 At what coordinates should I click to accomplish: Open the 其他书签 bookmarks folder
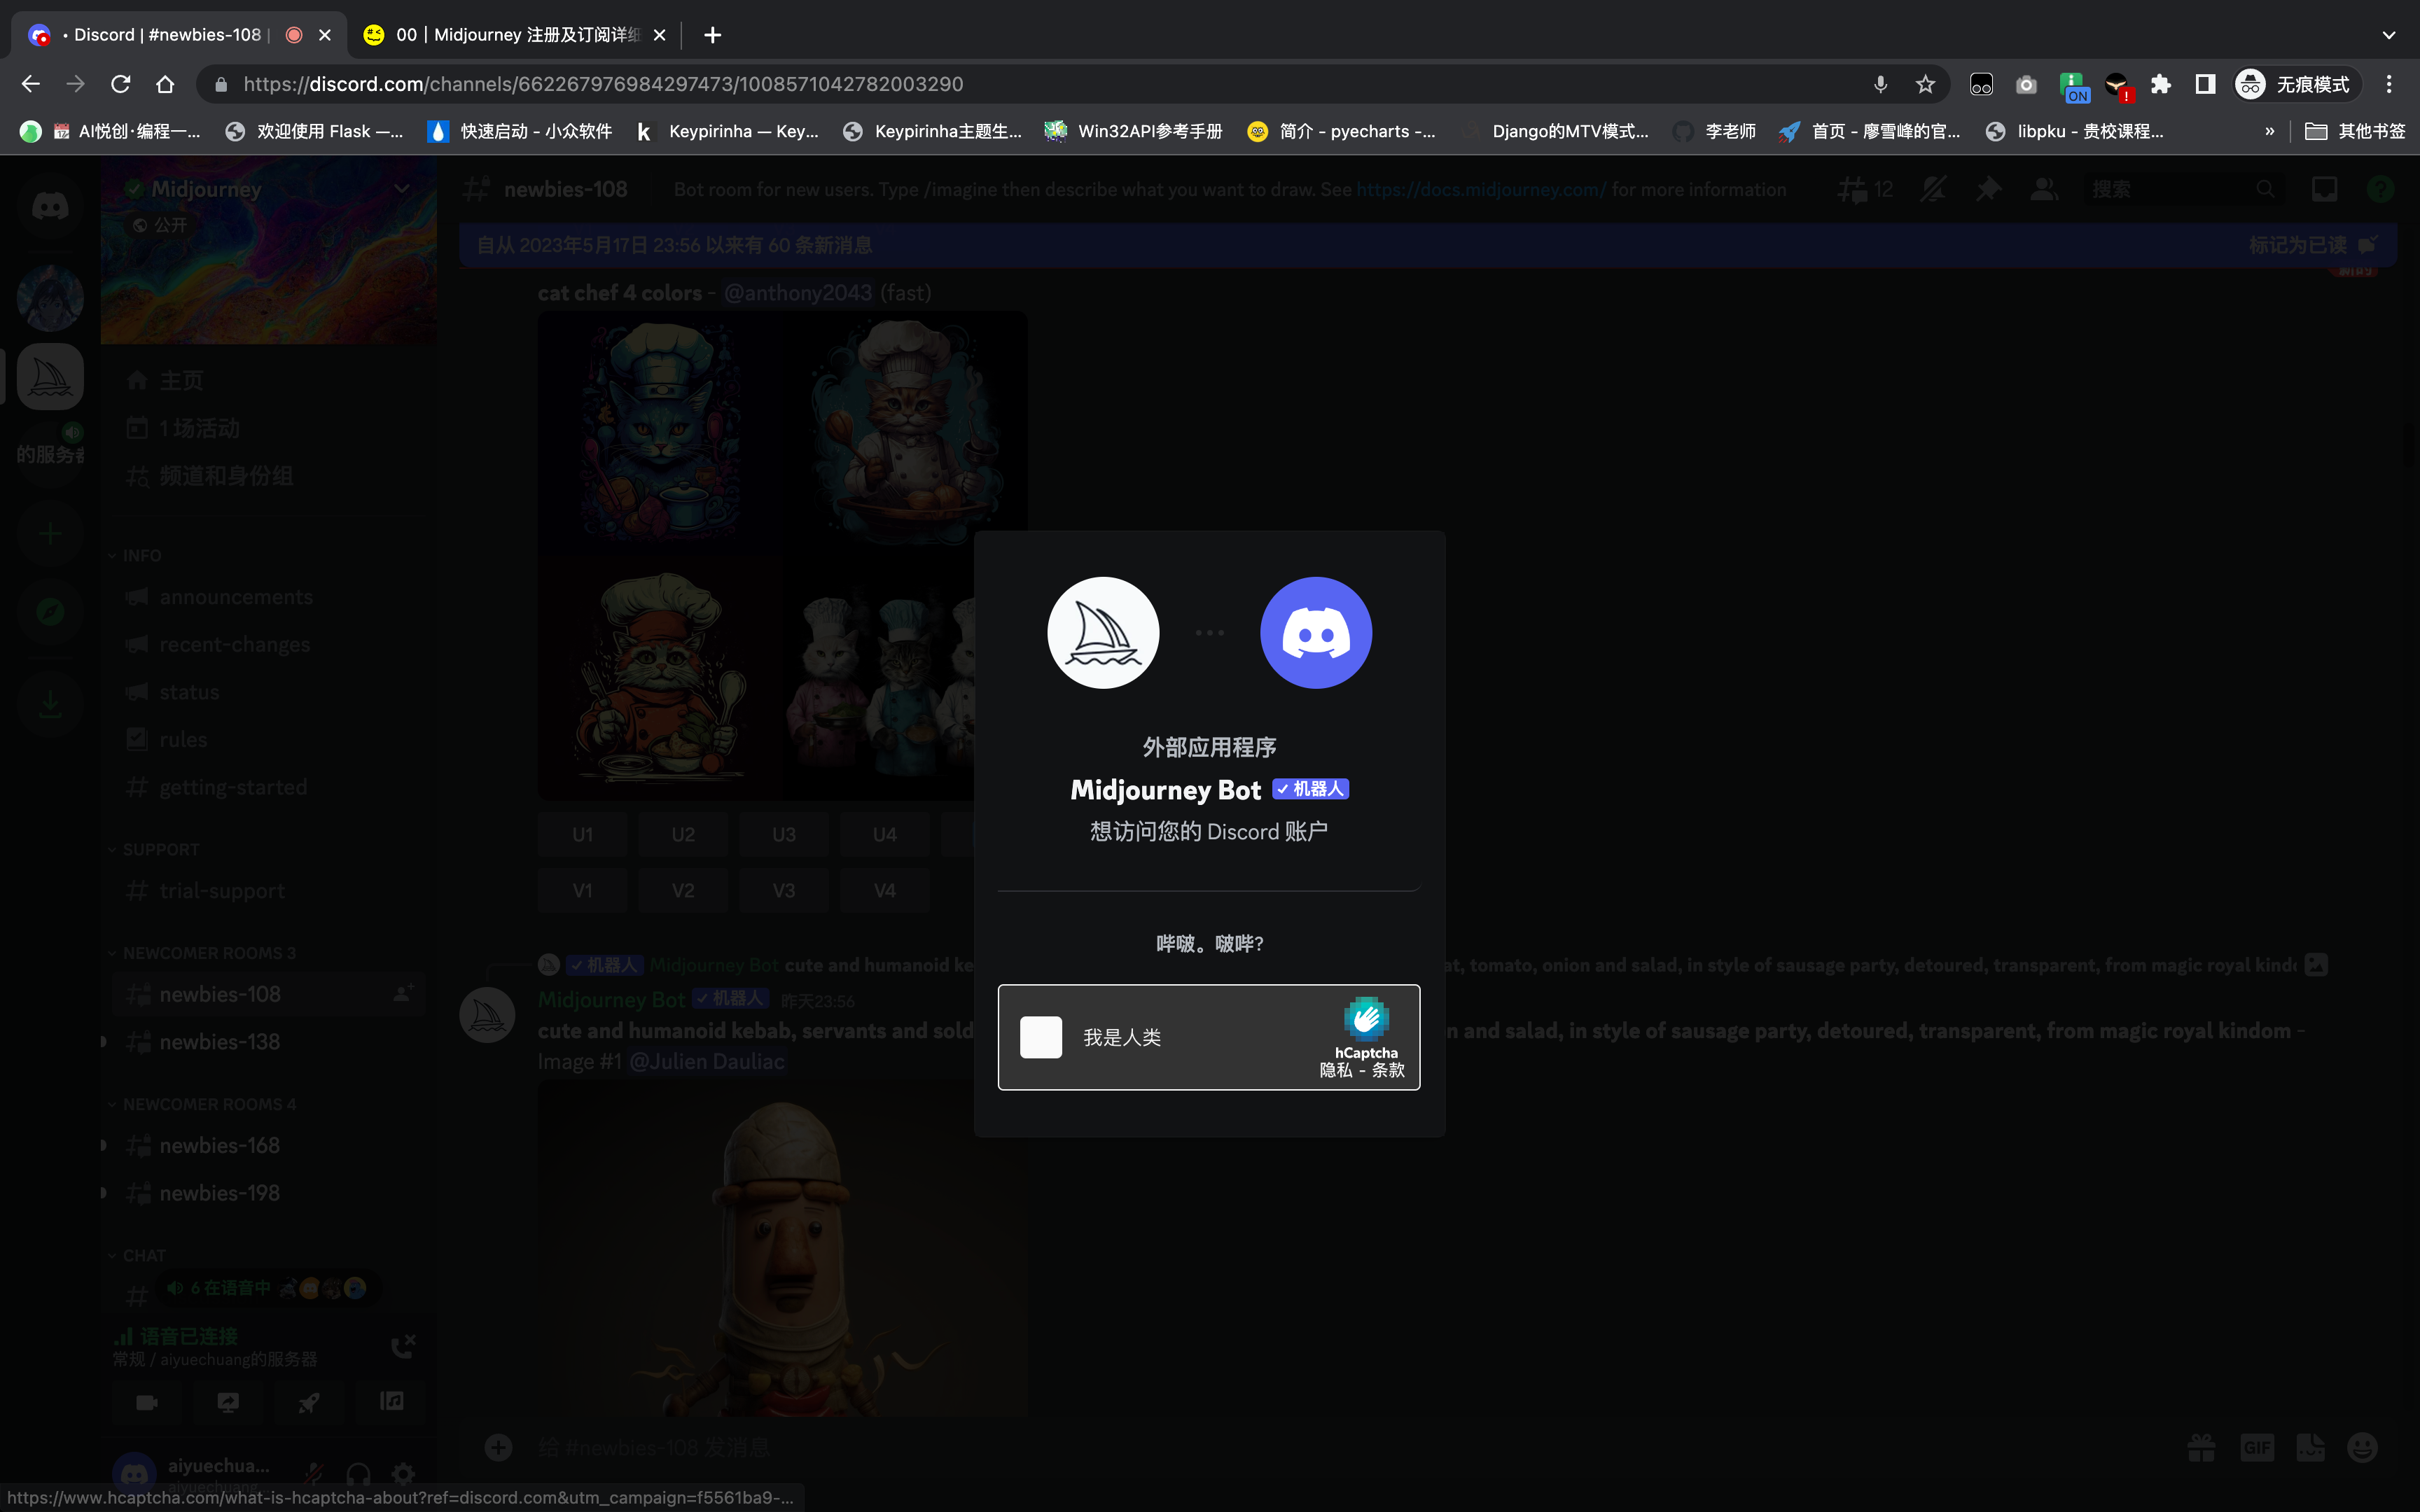coord(2355,131)
